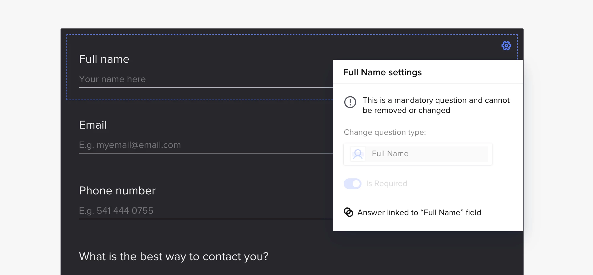This screenshot has height=275, width=593.
Task: Click empty white space at settings panel bottom
Action: click(x=427, y=225)
